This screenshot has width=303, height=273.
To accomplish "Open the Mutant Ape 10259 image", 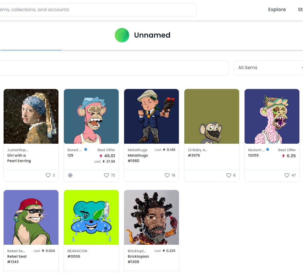I will (x=272, y=116).
